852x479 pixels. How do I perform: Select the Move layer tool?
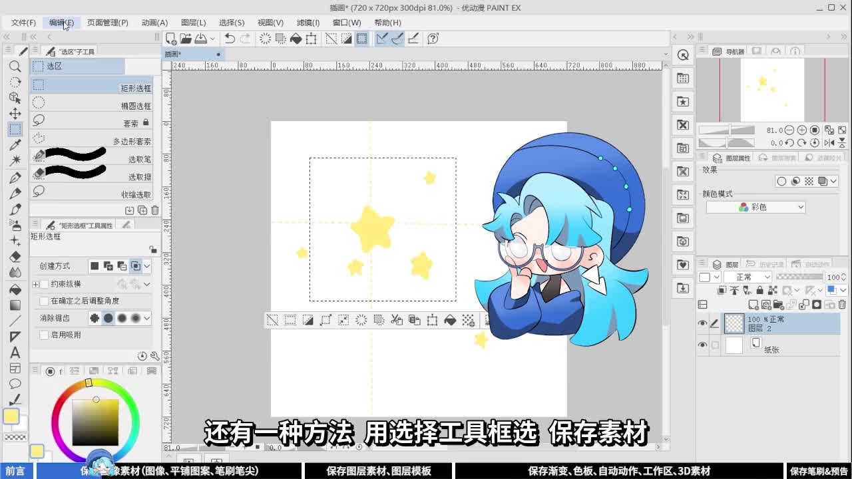tap(15, 114)
